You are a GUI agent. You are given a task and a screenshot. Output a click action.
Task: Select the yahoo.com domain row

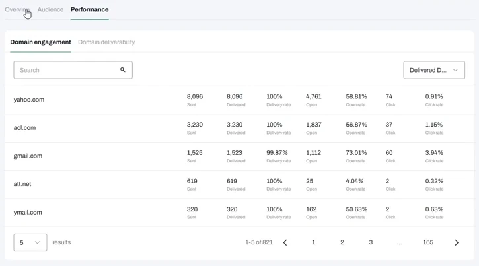click(239, 100)
